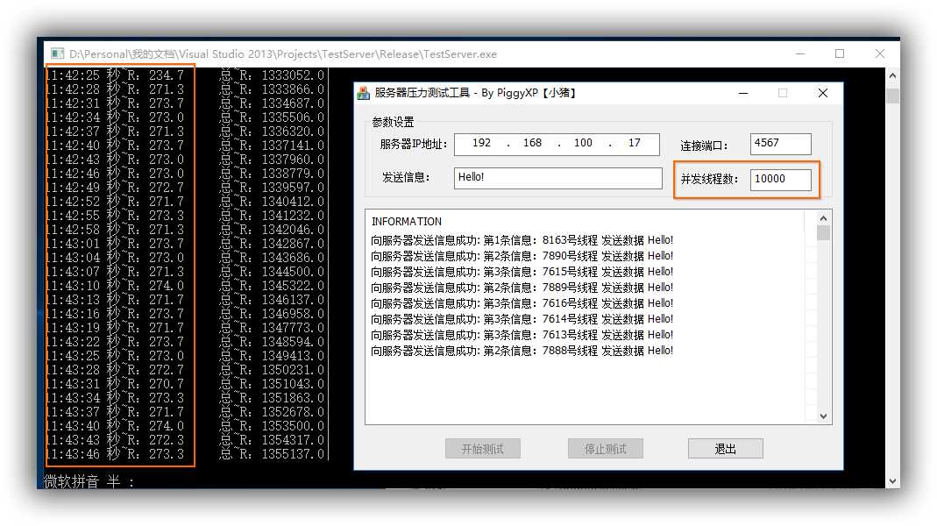The height and width of the screenshot is (526, 937).
Task: Minimize the TestServer console window
Action: (x=800, y=53)
